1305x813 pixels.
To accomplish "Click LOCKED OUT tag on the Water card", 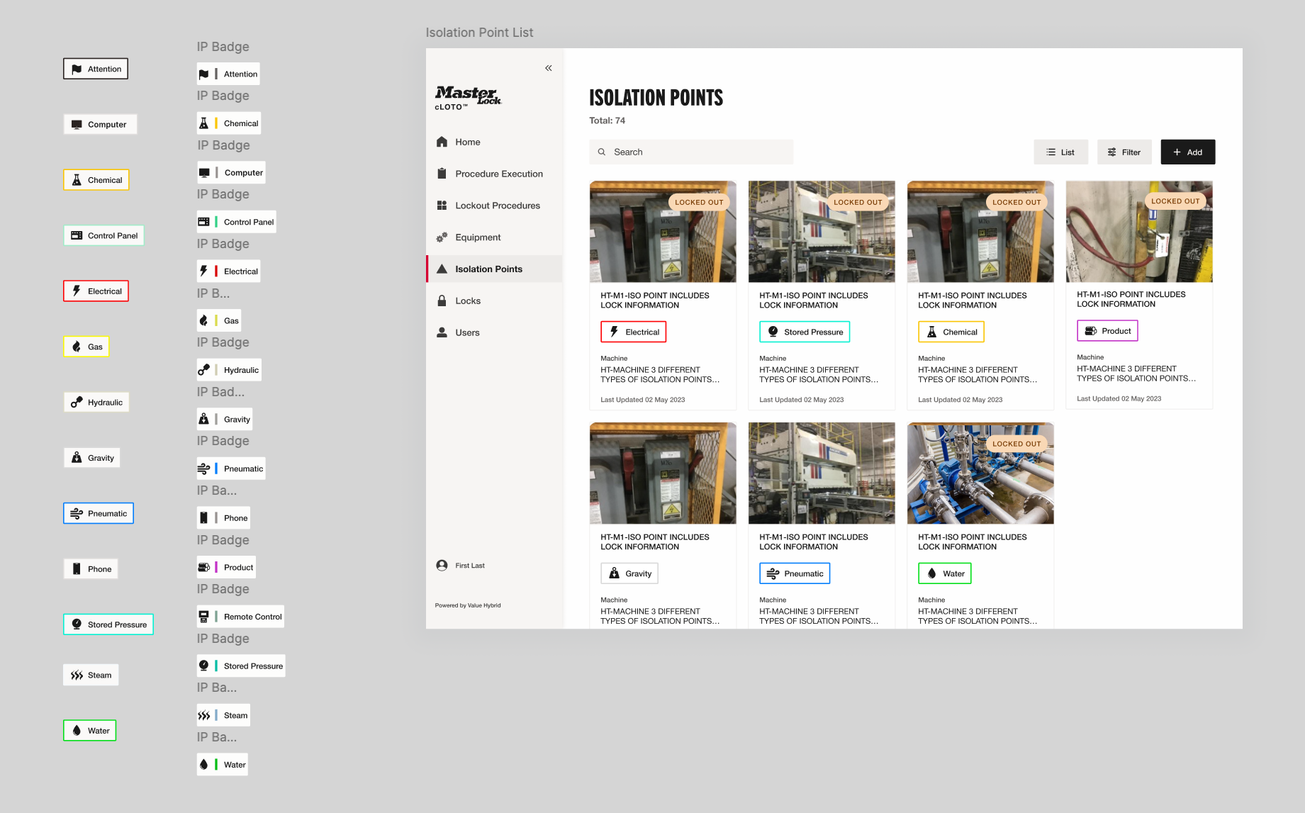I will pos(1016,444).
